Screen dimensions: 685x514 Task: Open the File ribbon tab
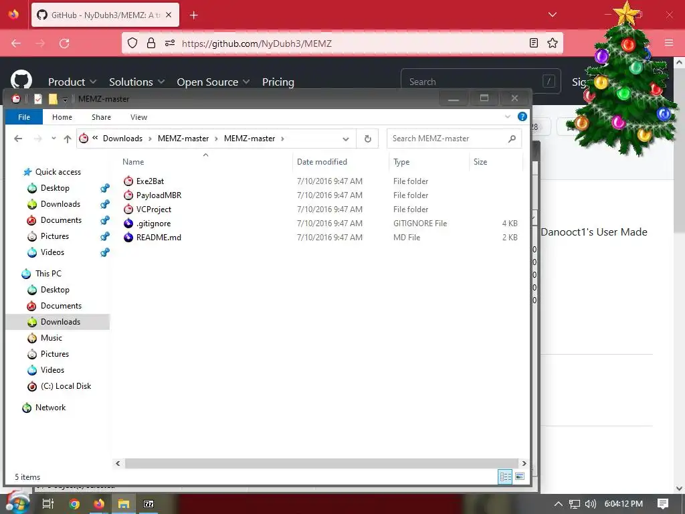24,117
